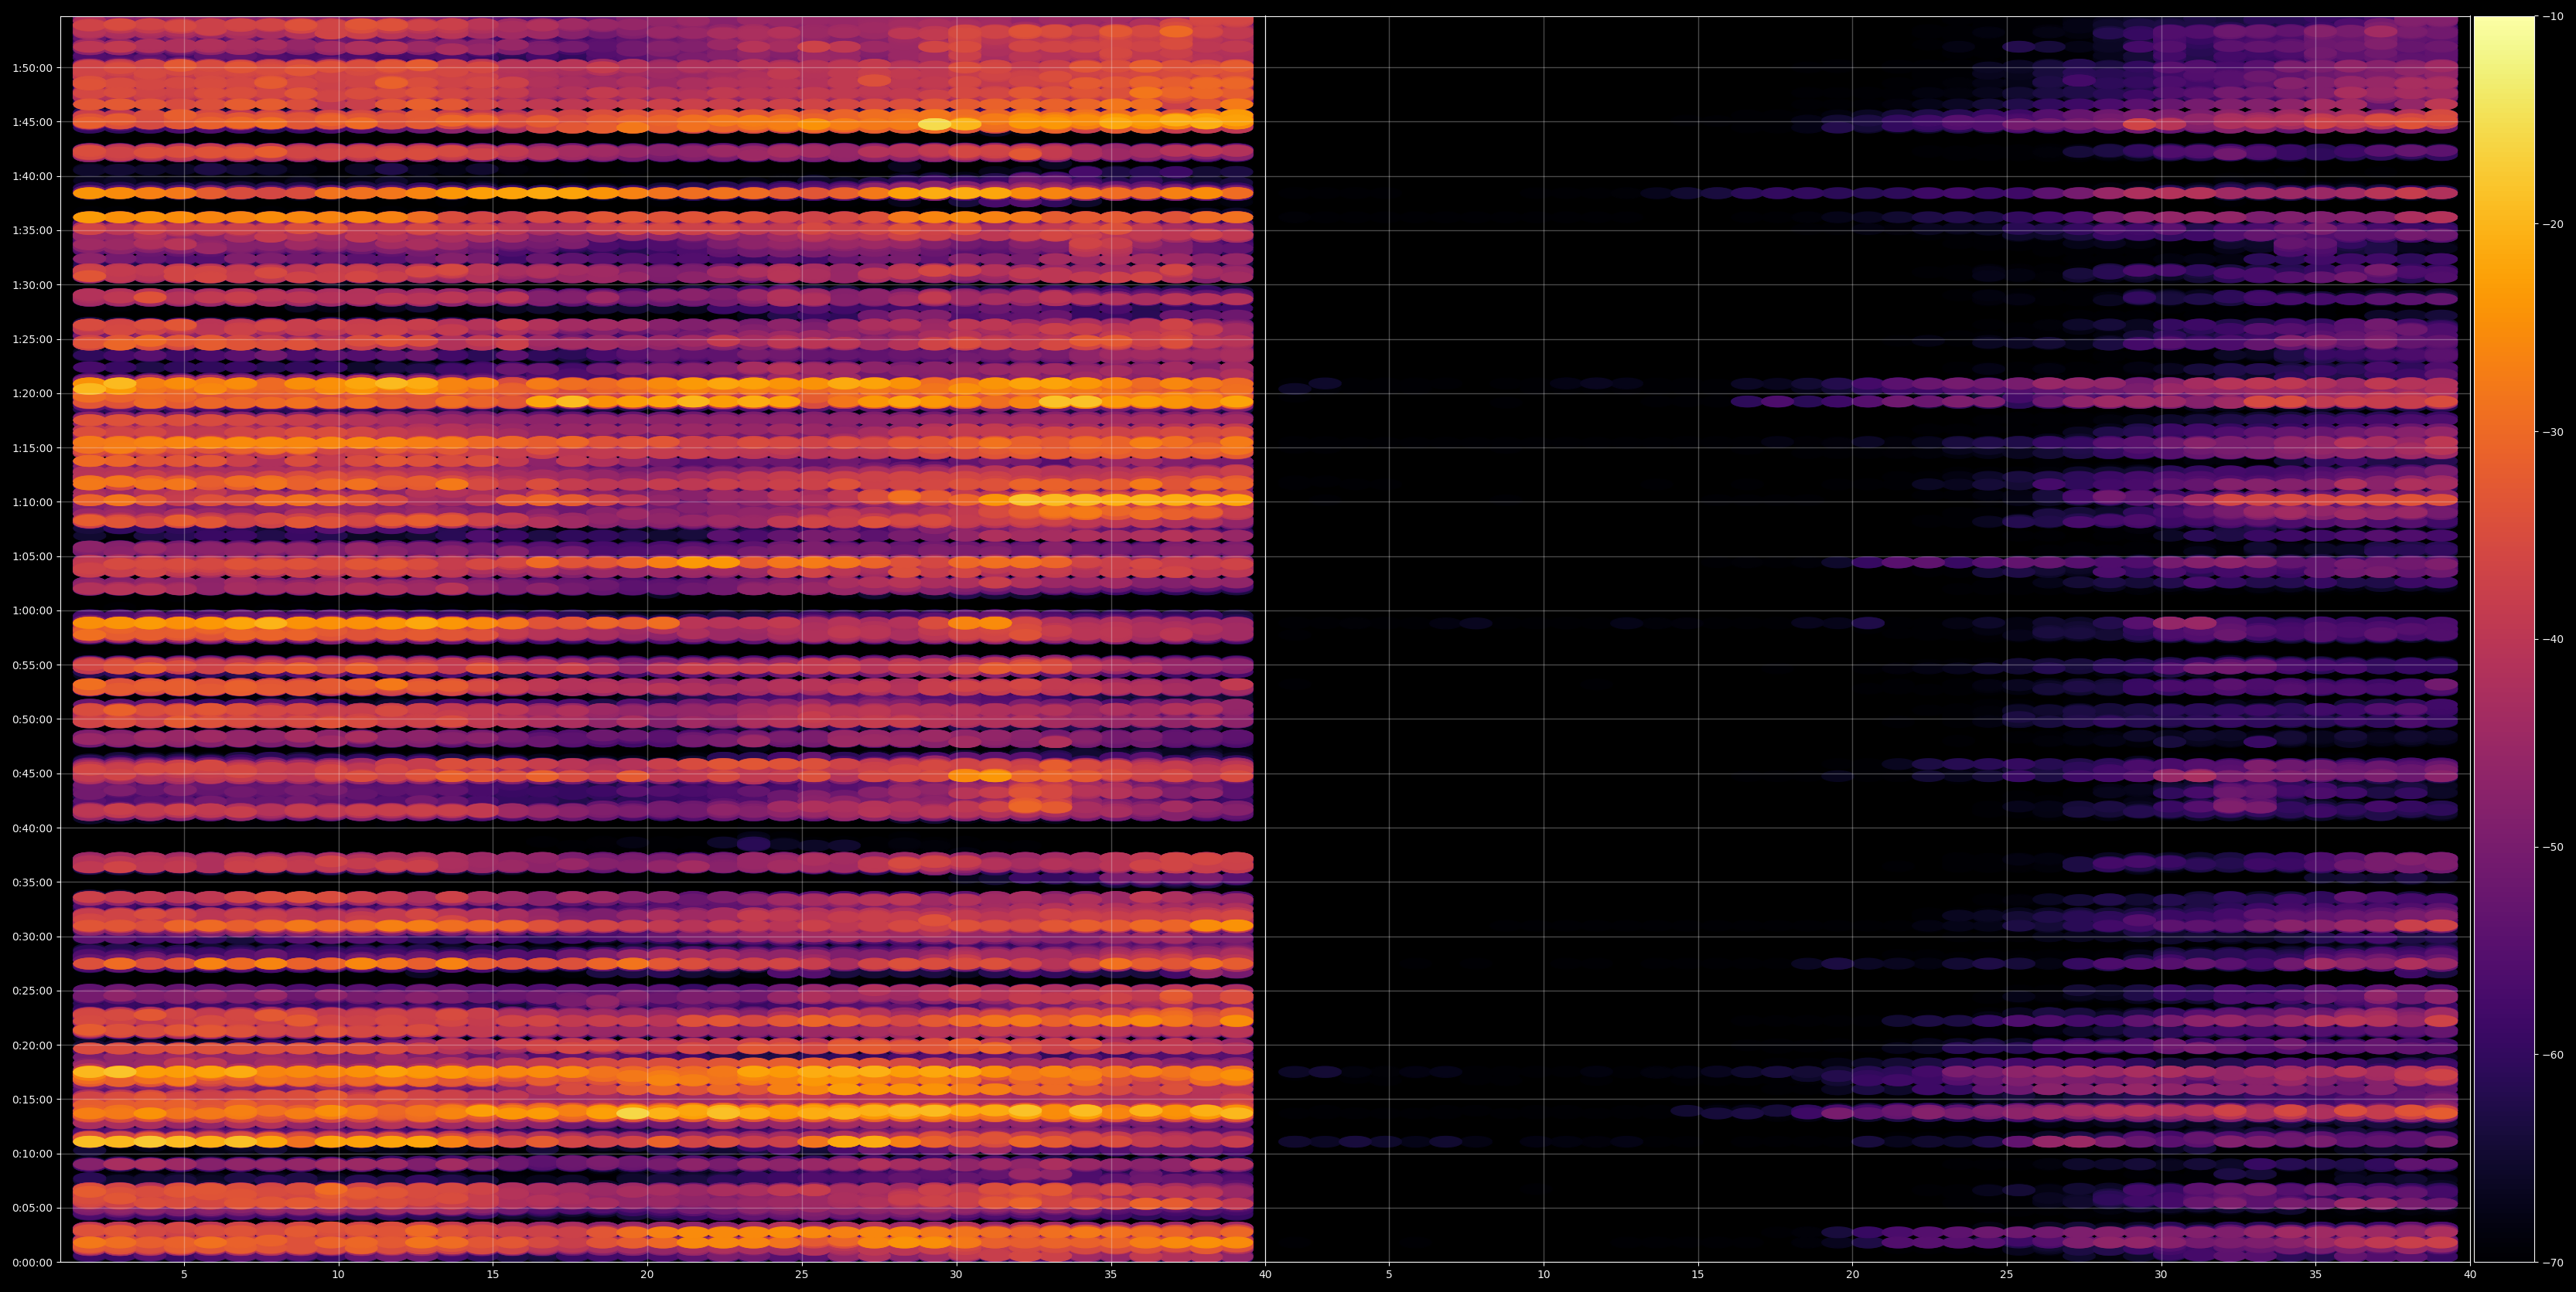This screenshot has width=2576, height=1292.
Task: Click the 1:40:00 time label
Action: pos(32,176)
